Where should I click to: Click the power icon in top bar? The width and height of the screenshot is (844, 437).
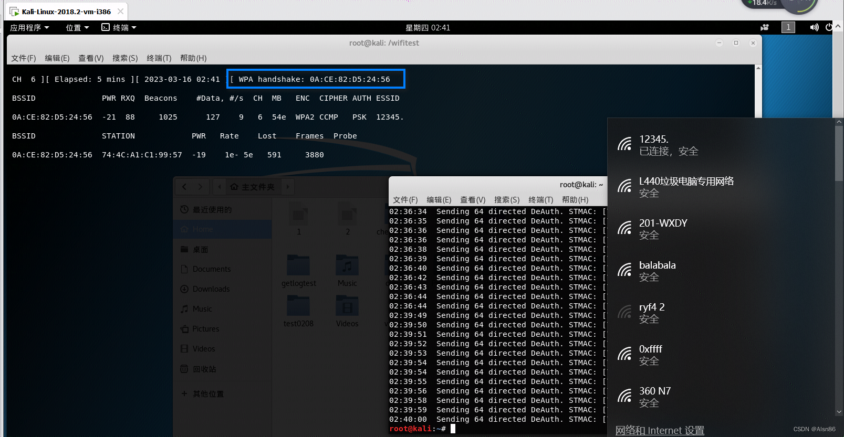pos(829,27)
